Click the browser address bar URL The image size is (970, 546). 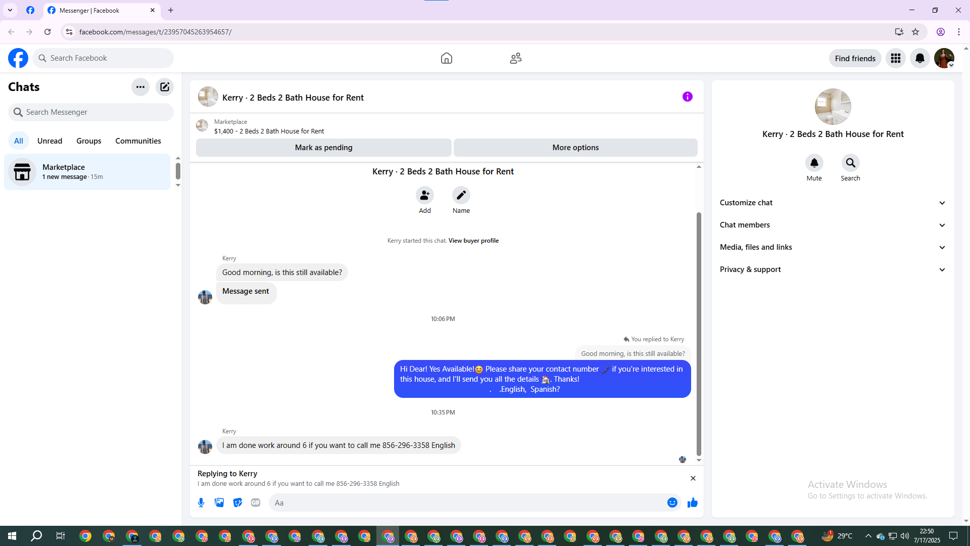coord(155,32)
